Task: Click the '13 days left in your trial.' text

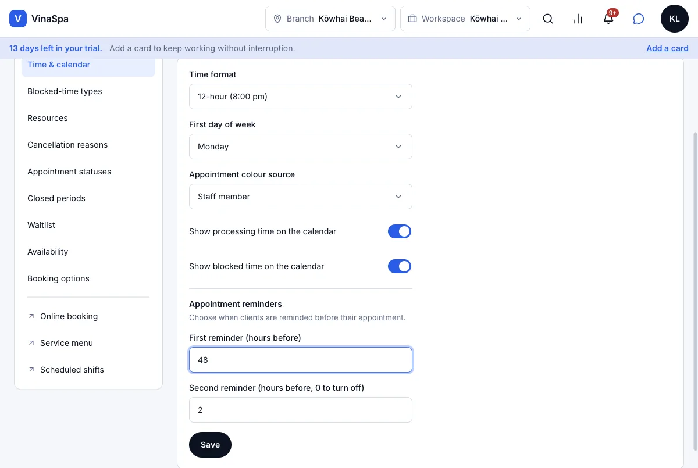Action: (x=56, y=48)
